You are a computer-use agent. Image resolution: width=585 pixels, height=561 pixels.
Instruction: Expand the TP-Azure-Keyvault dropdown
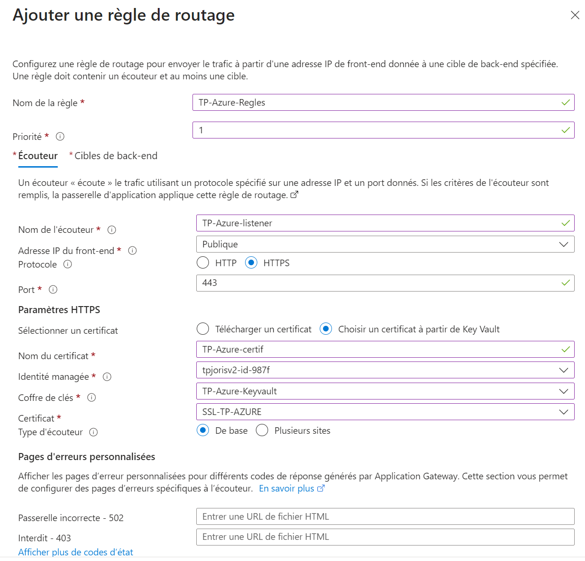tap(564, 391)
